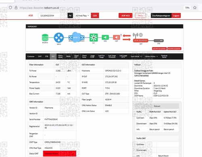Click the 70% zoom level indicator

[187, 8]
